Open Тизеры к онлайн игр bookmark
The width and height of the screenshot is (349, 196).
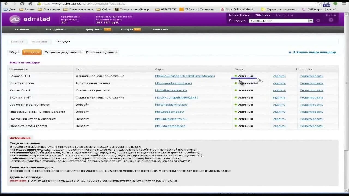click(x=133, y=9)
